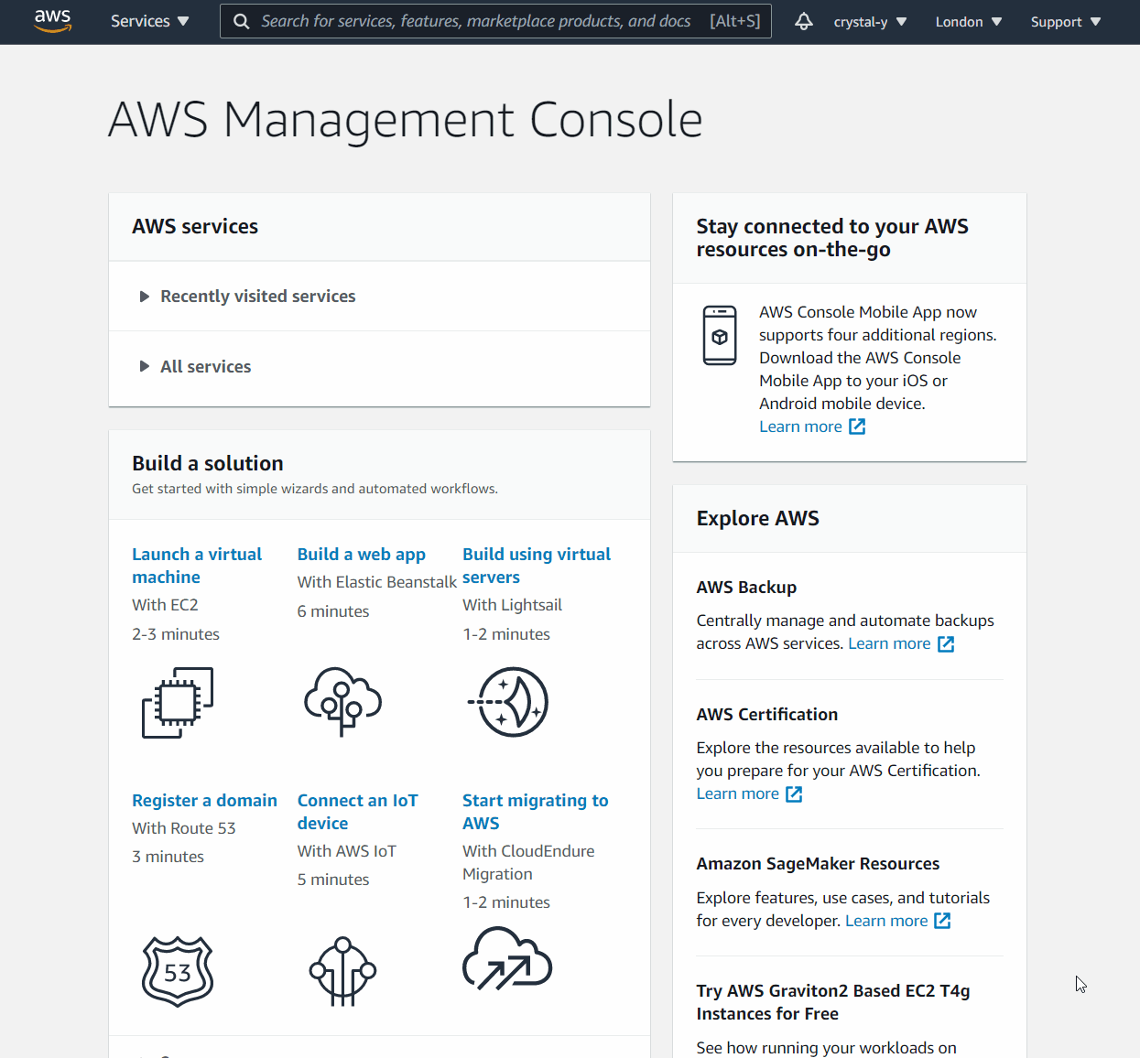The width and height of the screenshot is (1140, 1058).
Task: Follow Learn more link under AWS Backup
Action: pyautogui.click(x=889, y=643)
